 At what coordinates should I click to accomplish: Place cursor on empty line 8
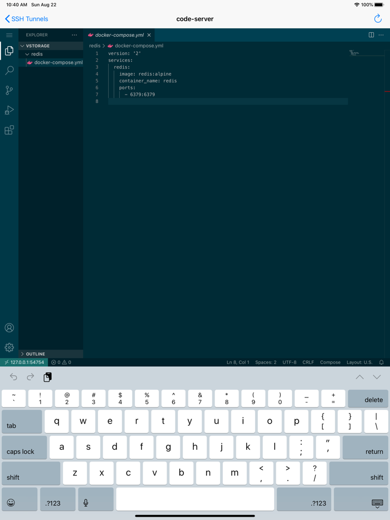pos(228,101)
